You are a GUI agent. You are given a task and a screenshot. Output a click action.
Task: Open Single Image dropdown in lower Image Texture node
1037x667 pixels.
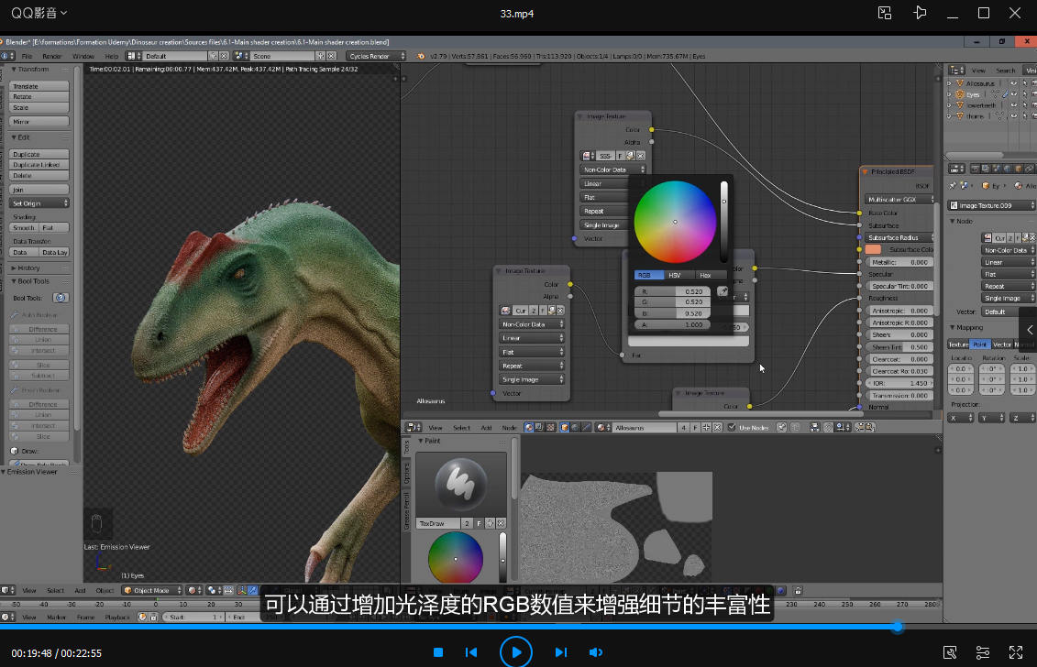(532, 379)
